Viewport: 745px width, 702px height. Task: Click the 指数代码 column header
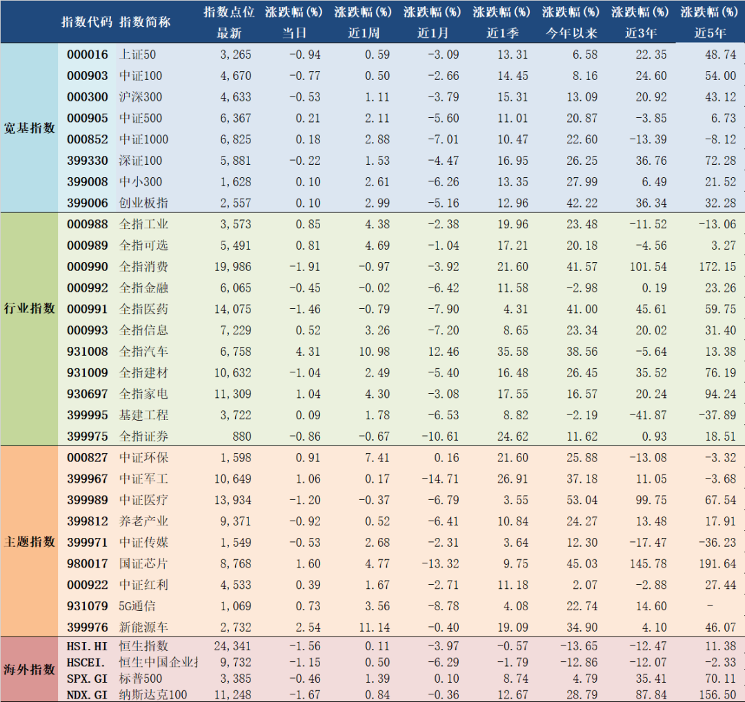coord(86,22)
